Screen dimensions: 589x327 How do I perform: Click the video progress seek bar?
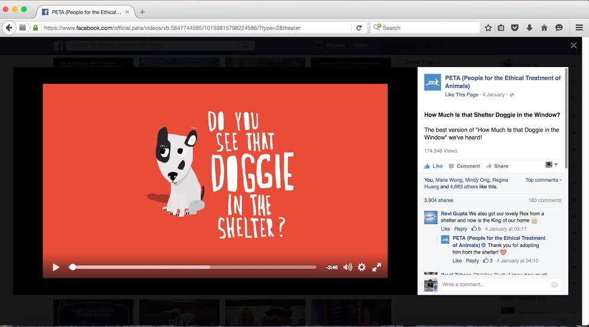tap(192, 267)
